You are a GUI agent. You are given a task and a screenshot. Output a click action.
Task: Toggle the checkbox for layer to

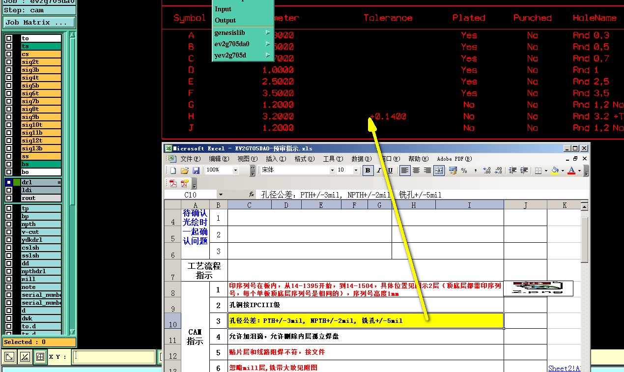click(9, 38)
